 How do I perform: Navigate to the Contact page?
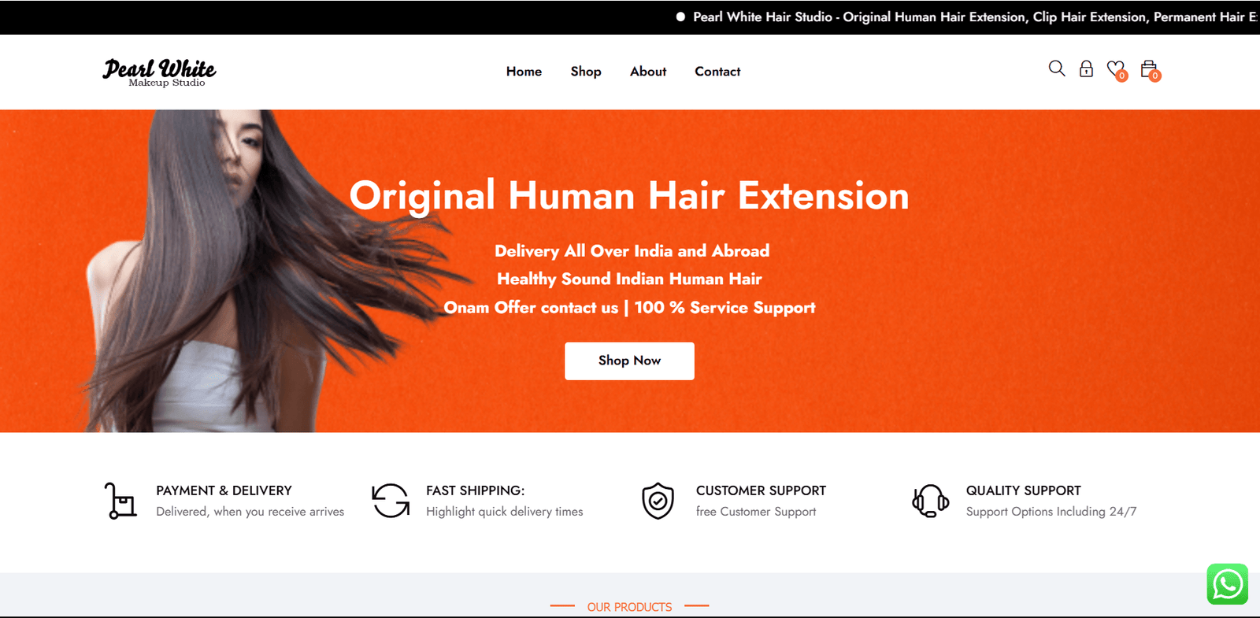717,72
